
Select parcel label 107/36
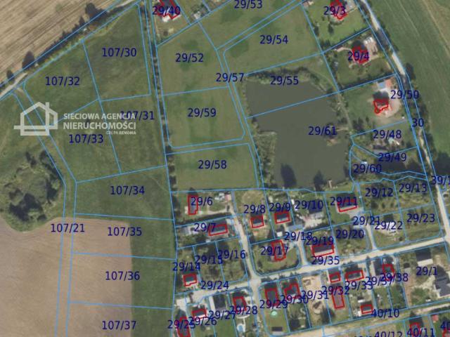pos(122,276)
